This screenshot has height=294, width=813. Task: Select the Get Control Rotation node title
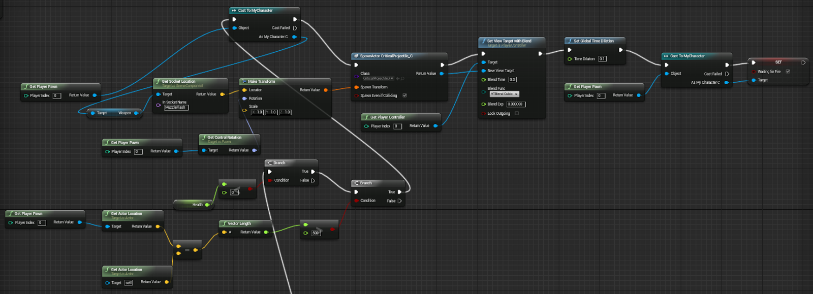[225, 137]
